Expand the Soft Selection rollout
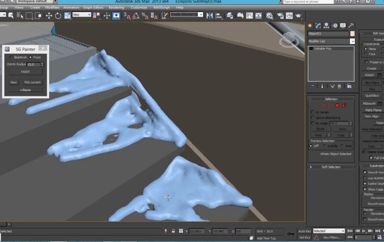The image size is (384, 242). 331,167
